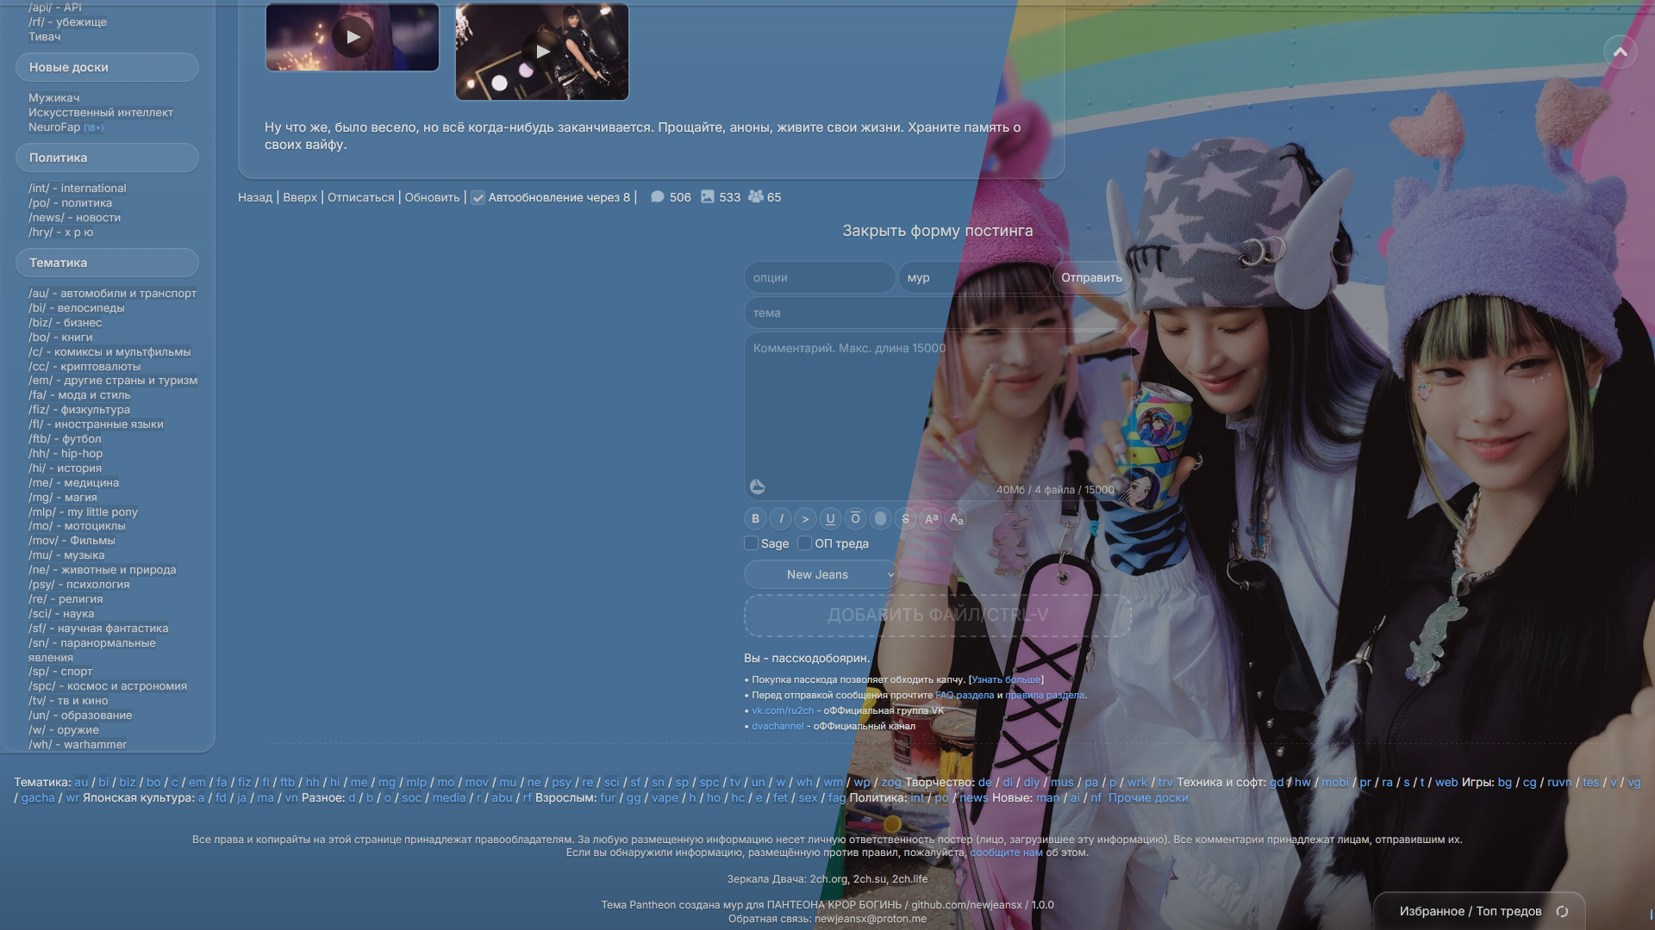Enable the Sage checkbox
1655x930 pixels.
point(751,543)
